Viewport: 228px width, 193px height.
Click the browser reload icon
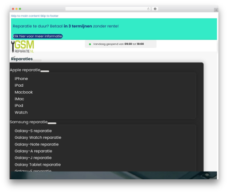pos(148,9)
